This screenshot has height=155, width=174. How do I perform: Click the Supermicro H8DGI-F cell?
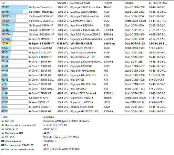pyautogui.click(x=82, y=98)
